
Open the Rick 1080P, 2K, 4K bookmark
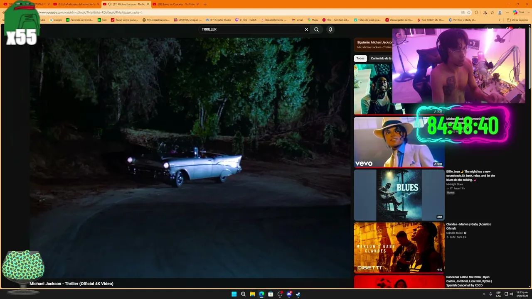(x=431, y=20)
